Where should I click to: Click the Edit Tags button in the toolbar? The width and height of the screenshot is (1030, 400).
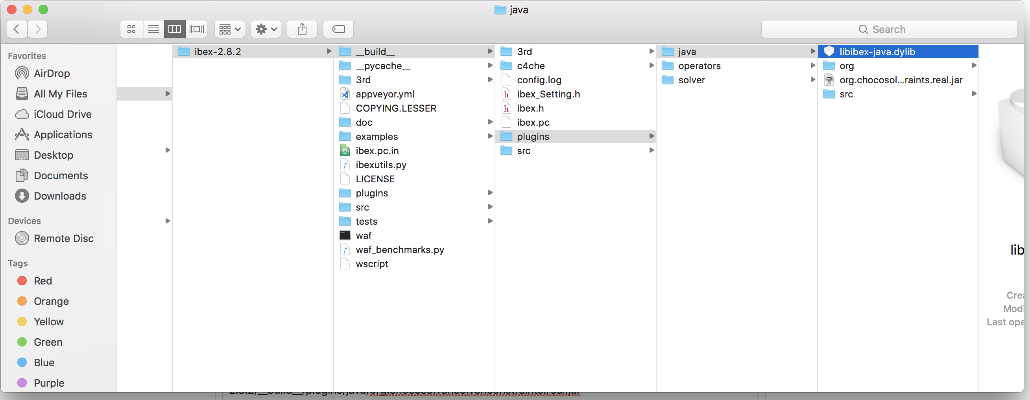(338, 29)
